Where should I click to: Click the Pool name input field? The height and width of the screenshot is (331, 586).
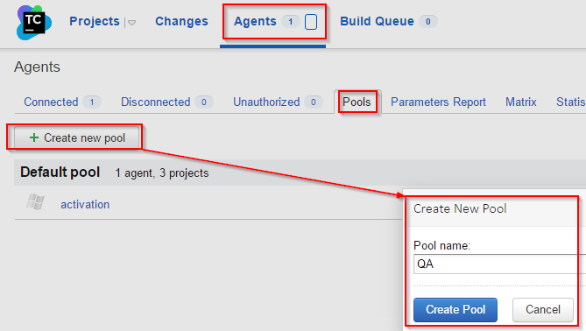tap(499, 264)
